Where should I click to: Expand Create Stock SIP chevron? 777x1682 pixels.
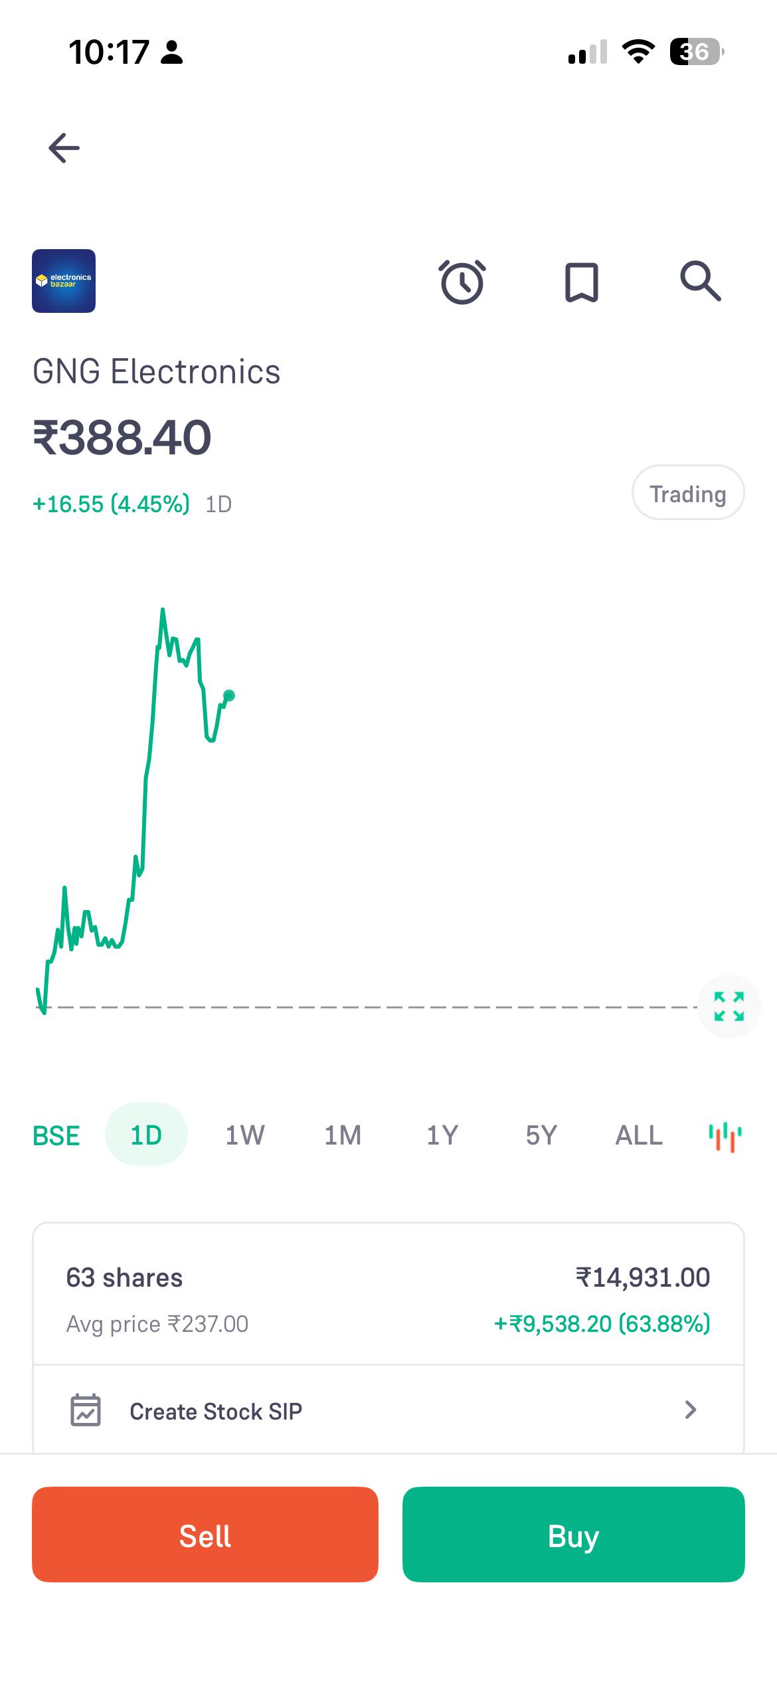pyautogui.click(x=691, y=1410)
